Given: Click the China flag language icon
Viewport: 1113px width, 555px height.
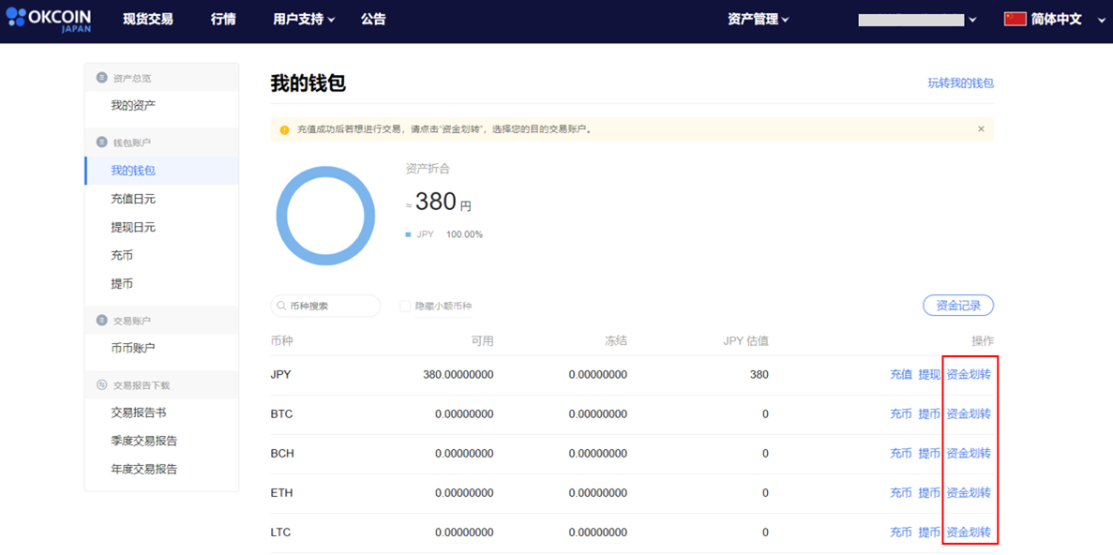Looking at the screenshot, I should point(1015,19).
